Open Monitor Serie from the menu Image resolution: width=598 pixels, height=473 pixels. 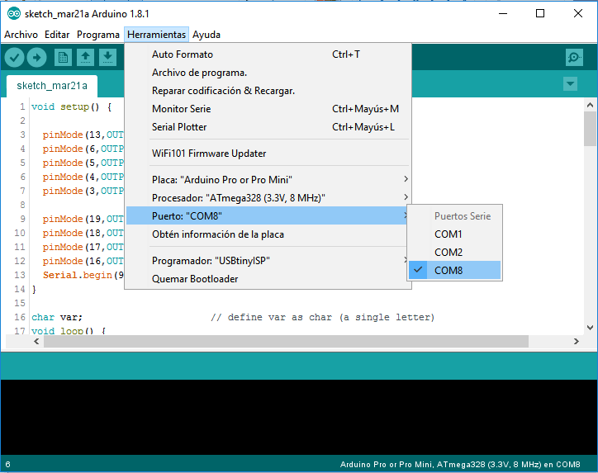click(x=268, y=109)
